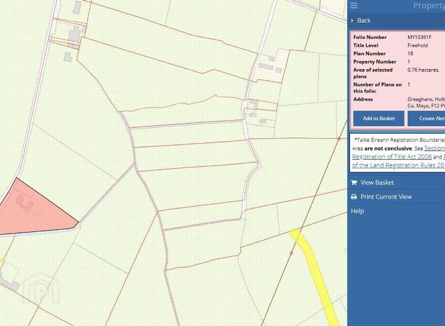Image resolution: width=445 pixels, height=326 pixels.
Task: Click the Back chevron arrow
Action: coord(352,20)
